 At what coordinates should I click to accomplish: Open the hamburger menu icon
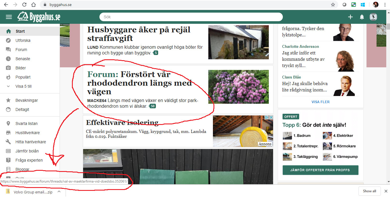pyautogui.click(x=9, y=17)
